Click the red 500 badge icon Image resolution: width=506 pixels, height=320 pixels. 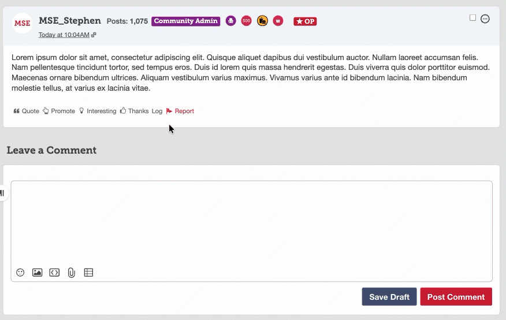pos(246,21)
